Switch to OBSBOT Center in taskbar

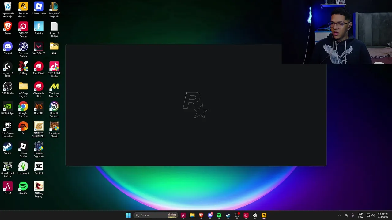pyautogui.click(x=246, y=215)
